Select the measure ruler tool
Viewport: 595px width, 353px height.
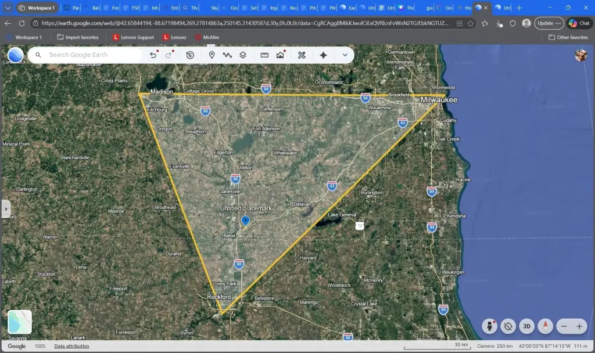(264, 55)
